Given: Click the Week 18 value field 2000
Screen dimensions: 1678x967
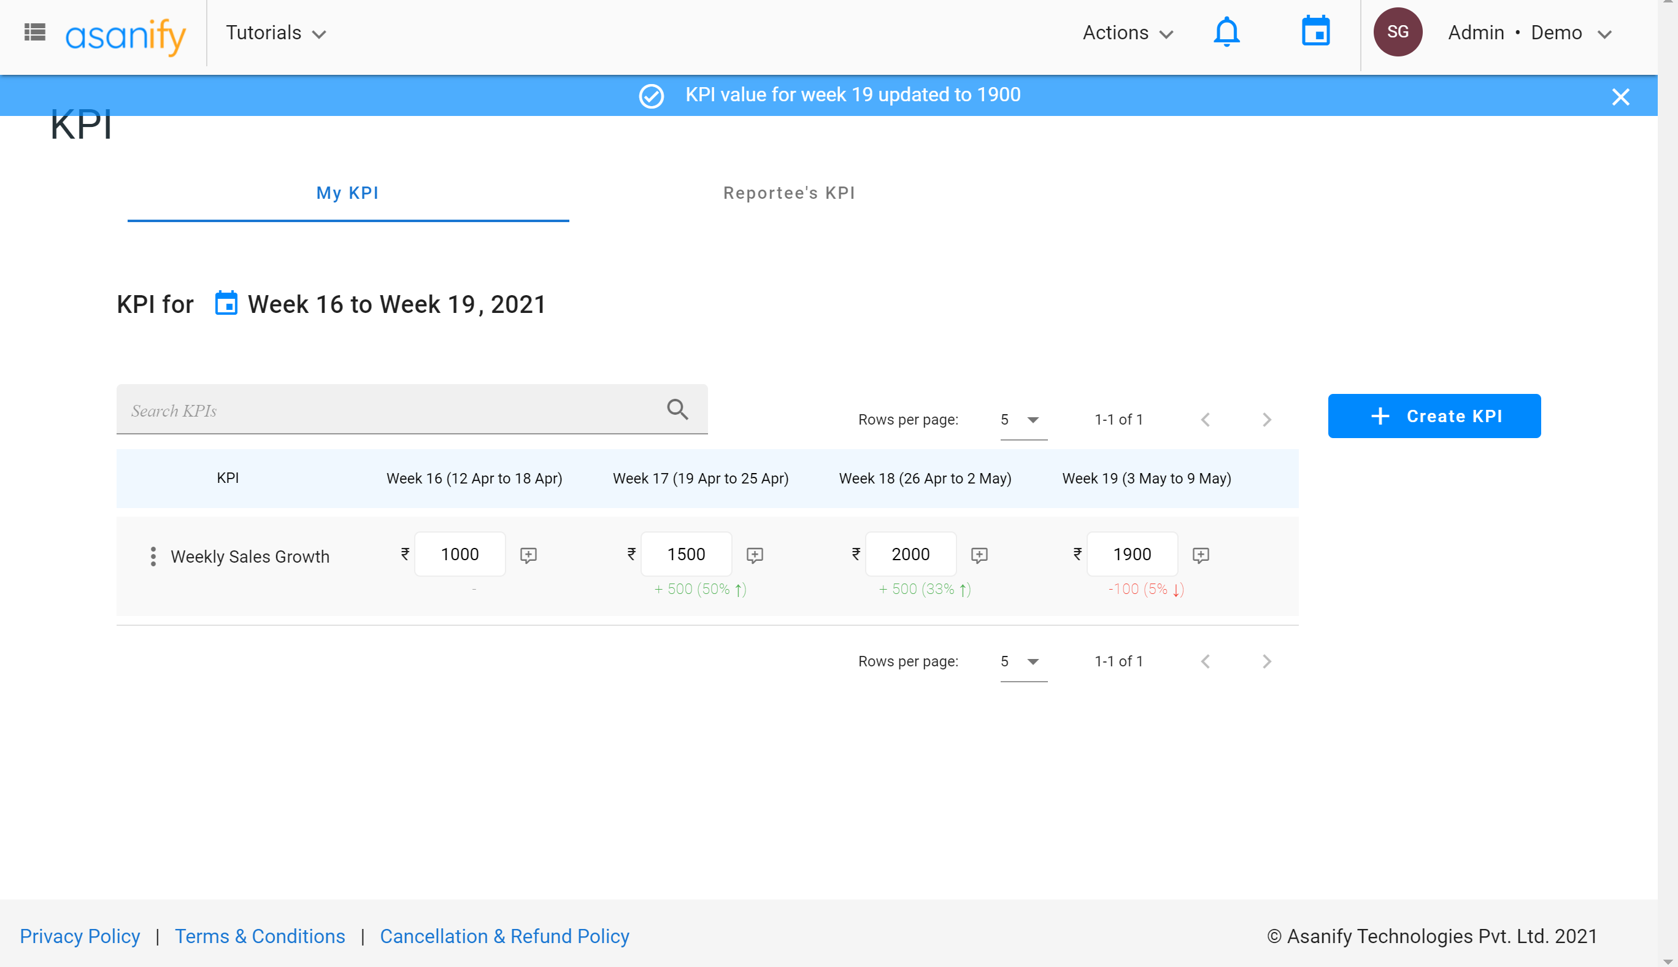Looking at the screenshot, I should [x=910, y=554].
